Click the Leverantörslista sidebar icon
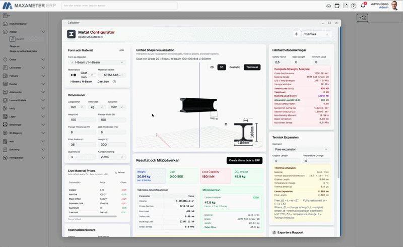 click(x=5, y=100)
